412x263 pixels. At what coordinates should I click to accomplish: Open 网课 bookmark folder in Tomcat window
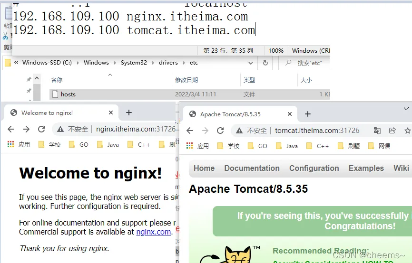tap(379, 146)
